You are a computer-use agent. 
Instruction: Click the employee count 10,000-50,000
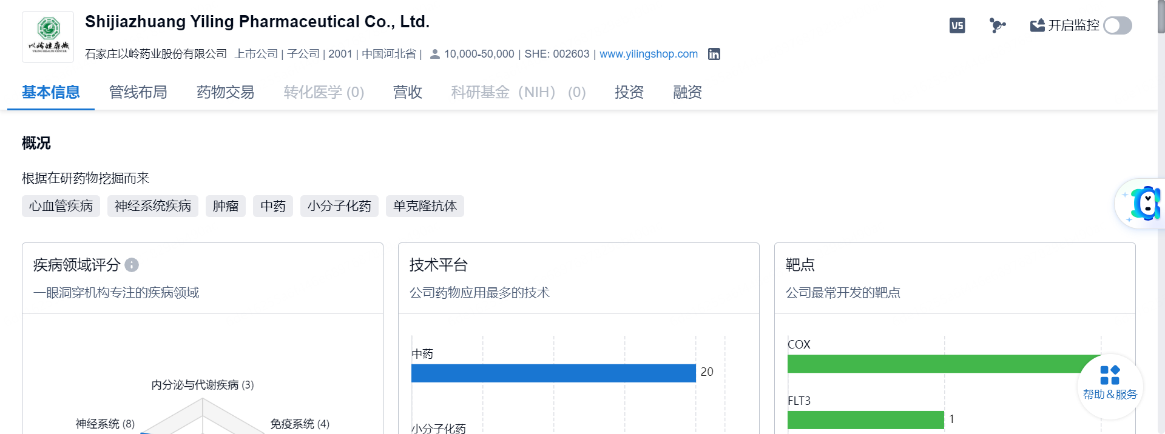(x=479, y=54)
